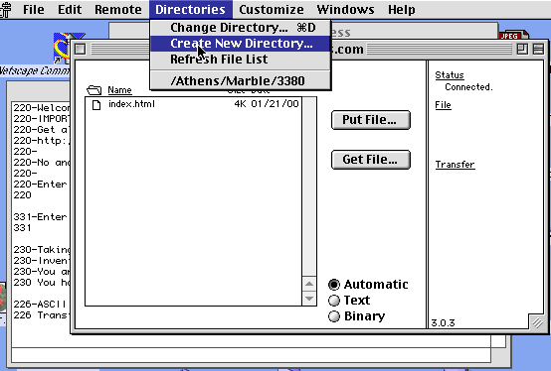Click the folder icon beside Name header
The height and width of the screenshot is (371, 551).
tap(93, 90)
